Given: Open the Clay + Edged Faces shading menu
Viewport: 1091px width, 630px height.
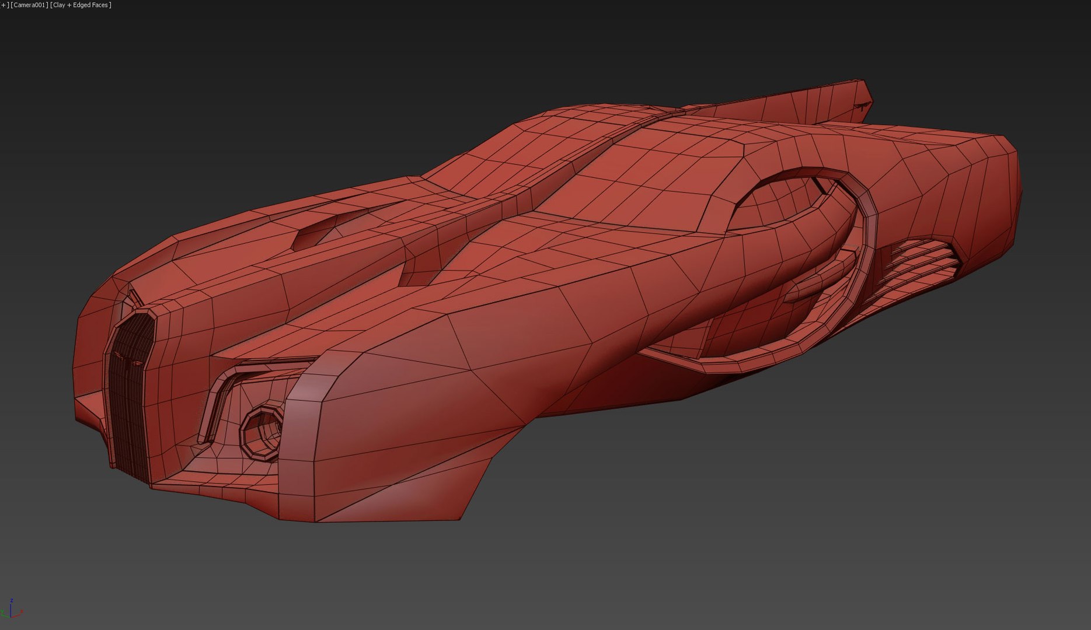Looking at the screenshot, I should (x=81, y=5).
